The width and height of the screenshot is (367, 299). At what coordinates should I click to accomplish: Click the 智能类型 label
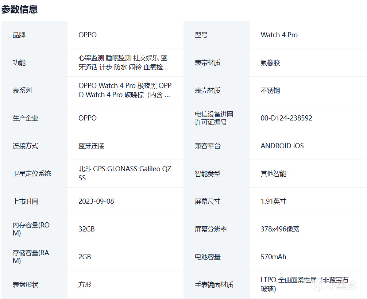coord(208,173)
